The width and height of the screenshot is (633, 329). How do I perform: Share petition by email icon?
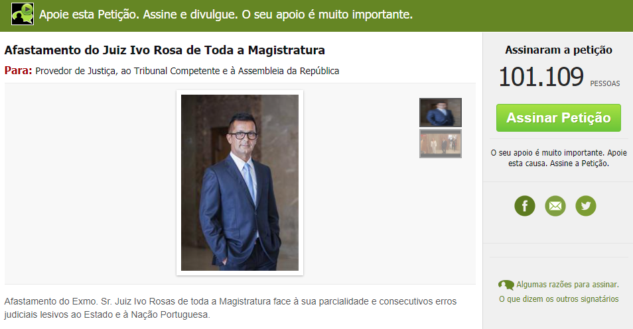pyautogui.click(x=555, y=206)
